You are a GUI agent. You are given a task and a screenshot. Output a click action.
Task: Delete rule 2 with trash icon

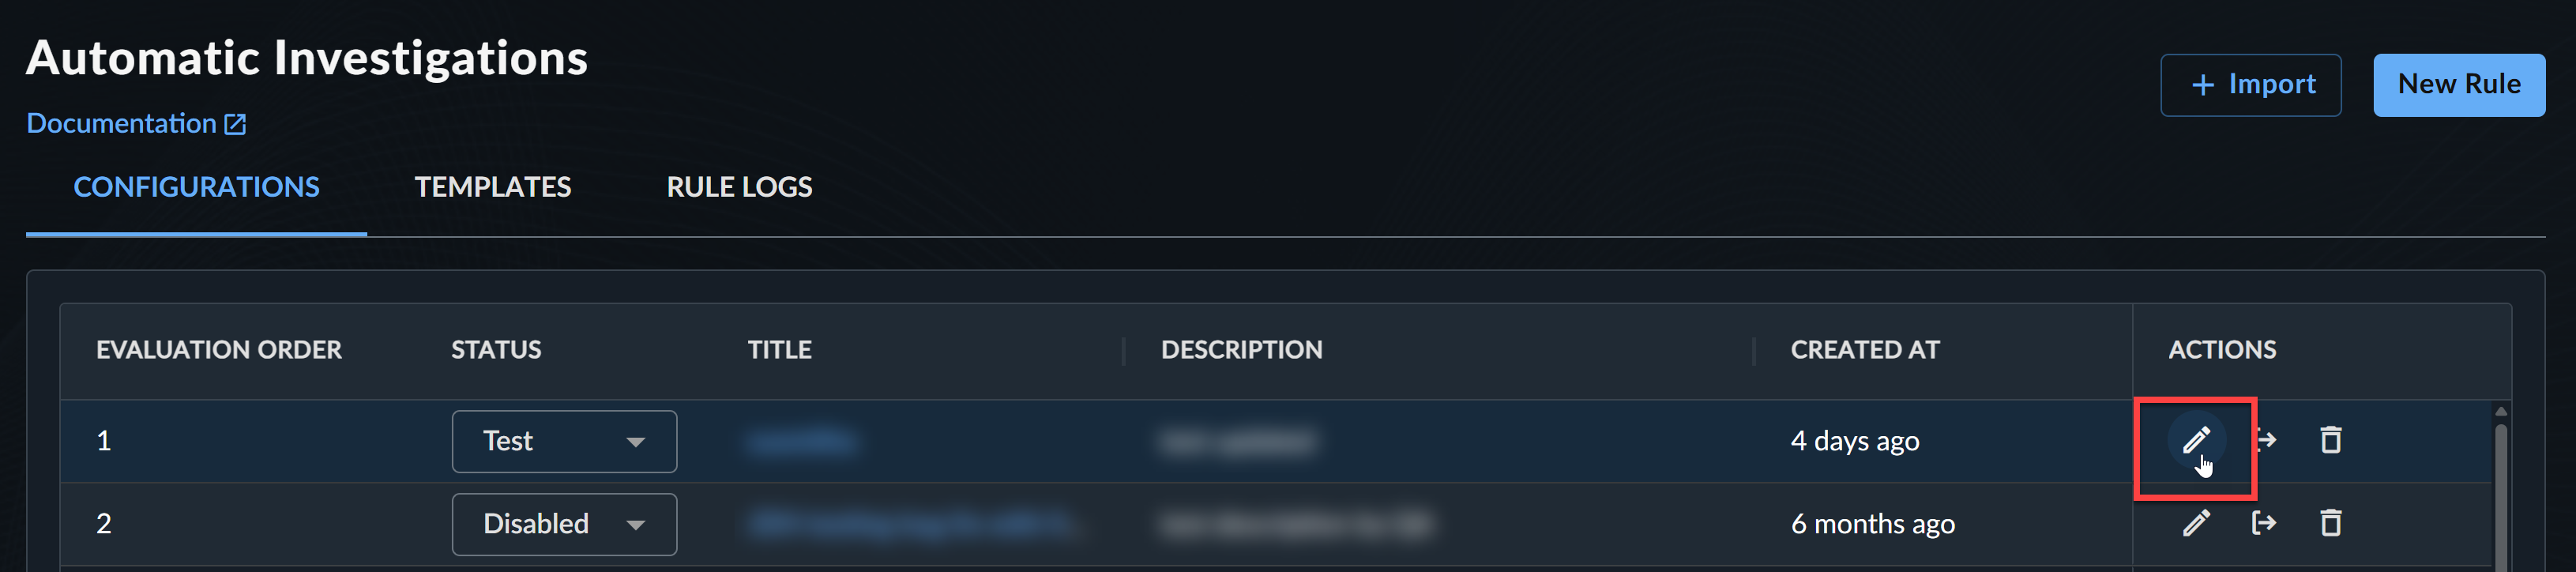tap(2330, 523)
